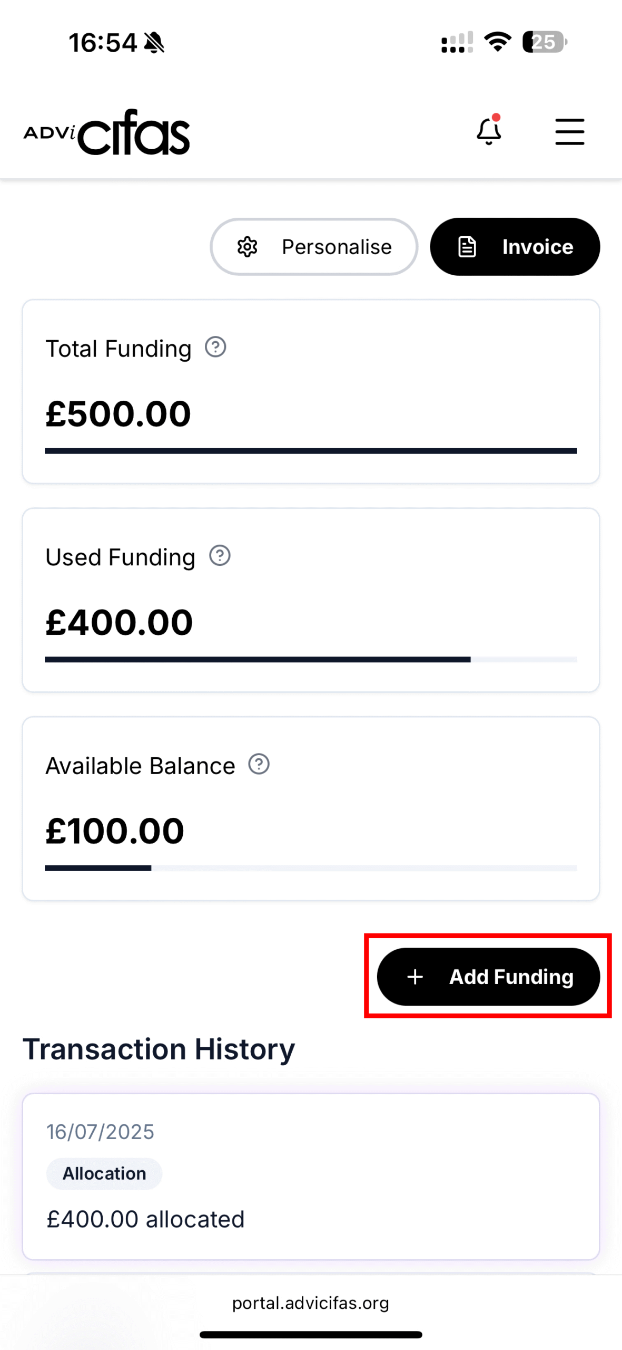Image resolution: width=622 pixels, height=1350 pixels.
Task: Select the Allocation tag badge
Action: point(104,1173)
